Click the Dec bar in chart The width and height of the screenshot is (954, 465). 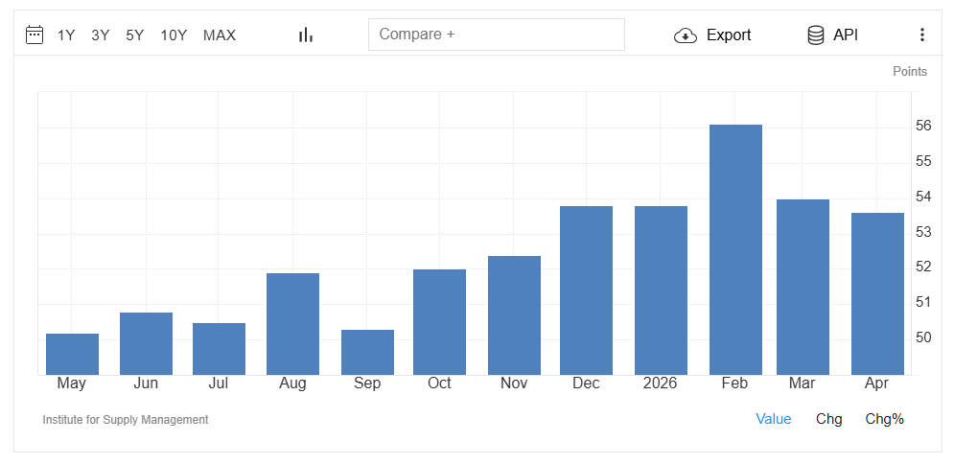pyautogui.click(x=587, y=291)
